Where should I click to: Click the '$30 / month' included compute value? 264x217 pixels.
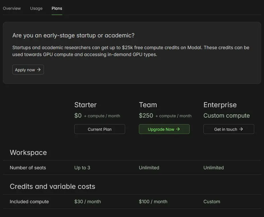point(88,202)
